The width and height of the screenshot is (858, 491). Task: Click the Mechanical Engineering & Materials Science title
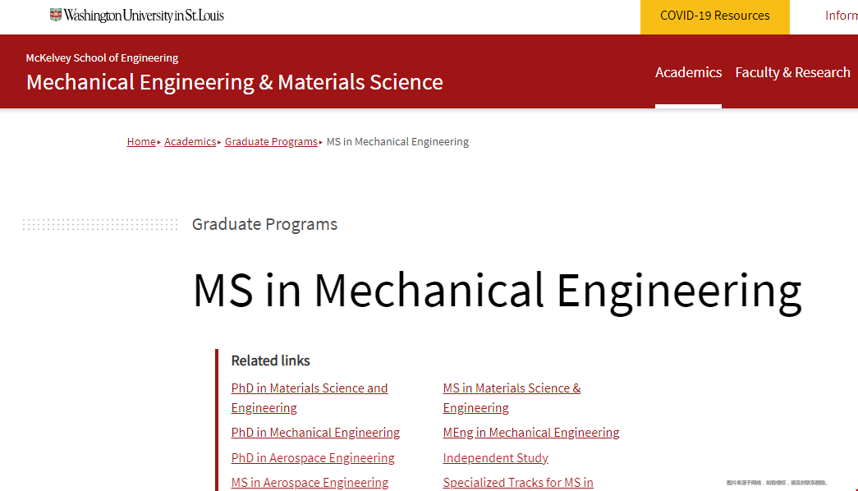234,82
